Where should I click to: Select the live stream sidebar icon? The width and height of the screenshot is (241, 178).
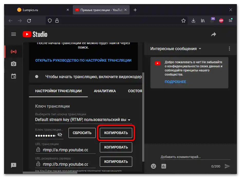[x=14, y=52]
